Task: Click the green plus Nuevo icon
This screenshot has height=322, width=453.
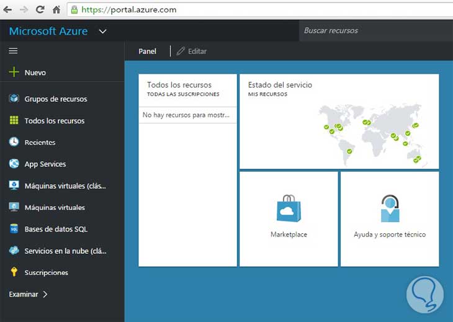Action: (14, 72)
